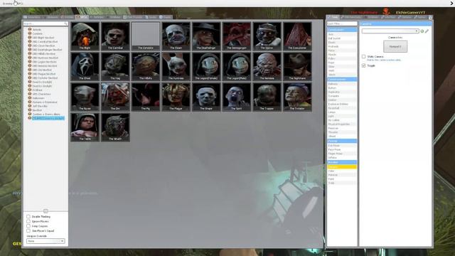Click the Quick Filter field
Screen dimensions: 455x256
(342, 23)
